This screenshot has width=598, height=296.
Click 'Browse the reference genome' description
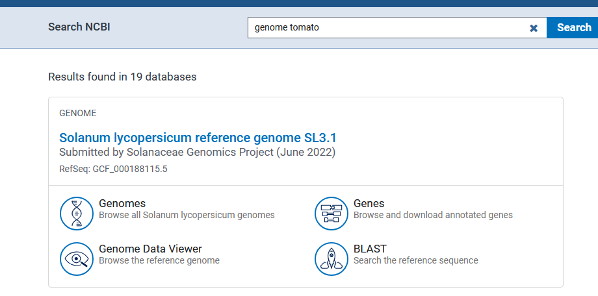[159, 260]
